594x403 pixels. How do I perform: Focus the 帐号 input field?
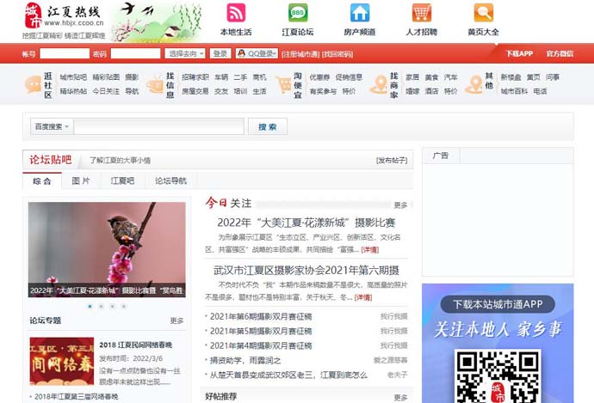pyautogui.click(x=65, y=53)
